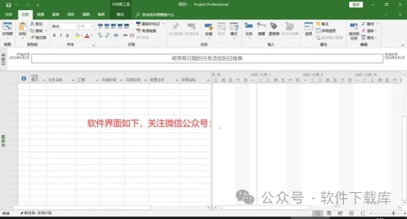Open Task Name (任务名称) column filter
This screenshot has width=407, height=219.
point(73,80)
